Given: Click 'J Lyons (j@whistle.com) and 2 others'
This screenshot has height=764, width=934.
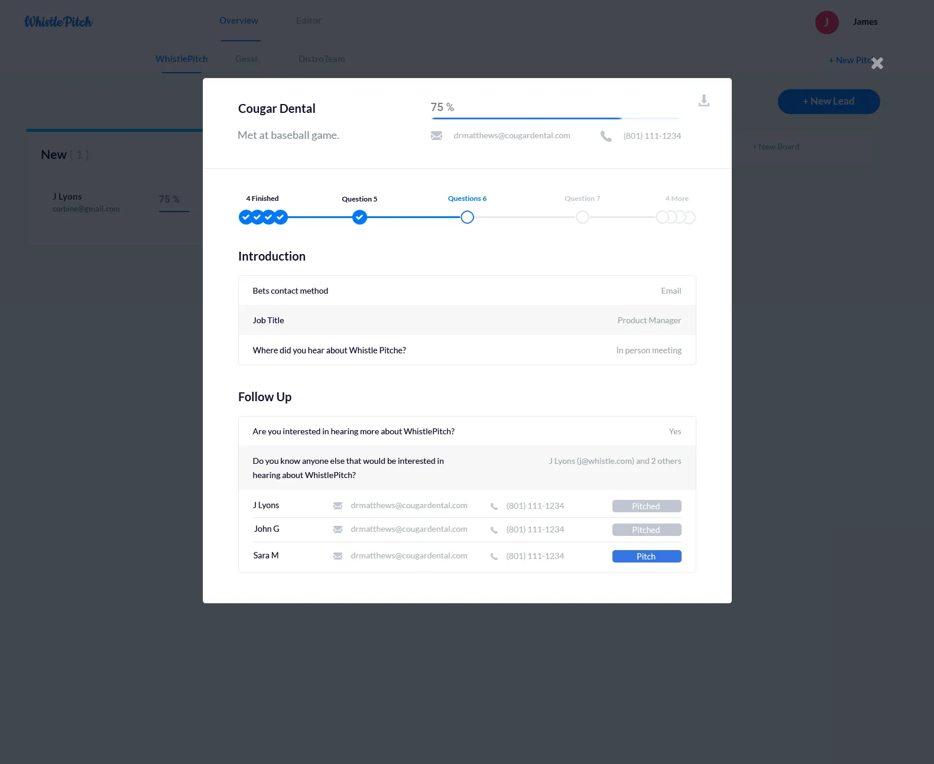Looking at the screenshot, I should [x=615, y=461].
